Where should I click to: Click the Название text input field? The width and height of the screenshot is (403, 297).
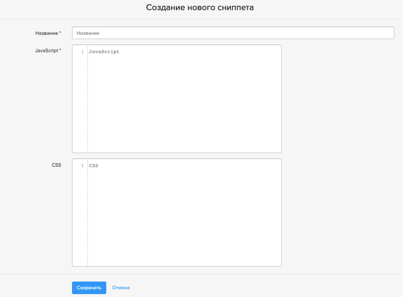coord(233,33)
